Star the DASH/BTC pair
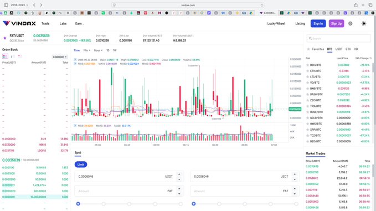 click(307, 95)
